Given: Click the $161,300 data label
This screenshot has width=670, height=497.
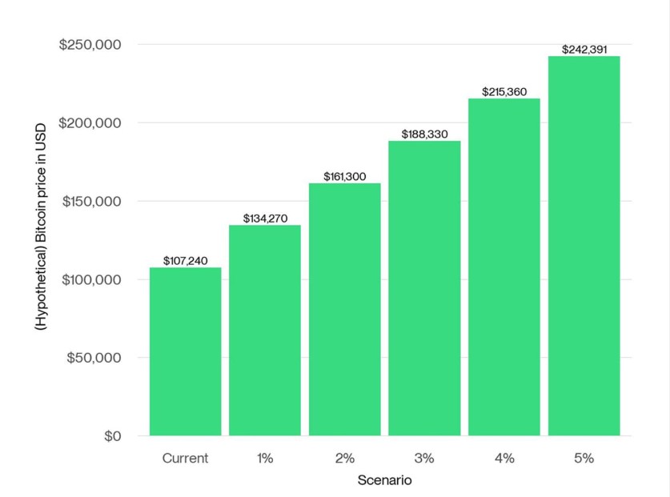Looking at the screenshot, I should (x=344, y=176).
